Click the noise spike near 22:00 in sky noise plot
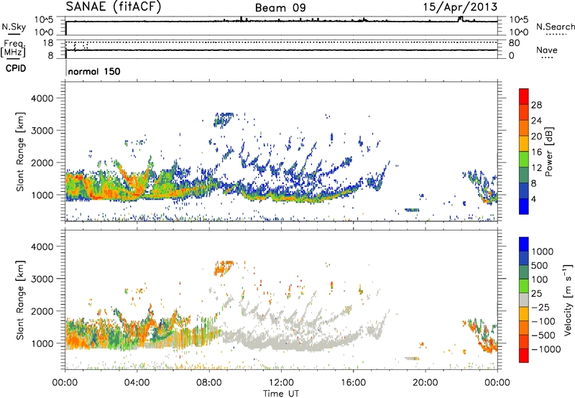The height and width of the screenshot is (398, 575). (461, 19)
